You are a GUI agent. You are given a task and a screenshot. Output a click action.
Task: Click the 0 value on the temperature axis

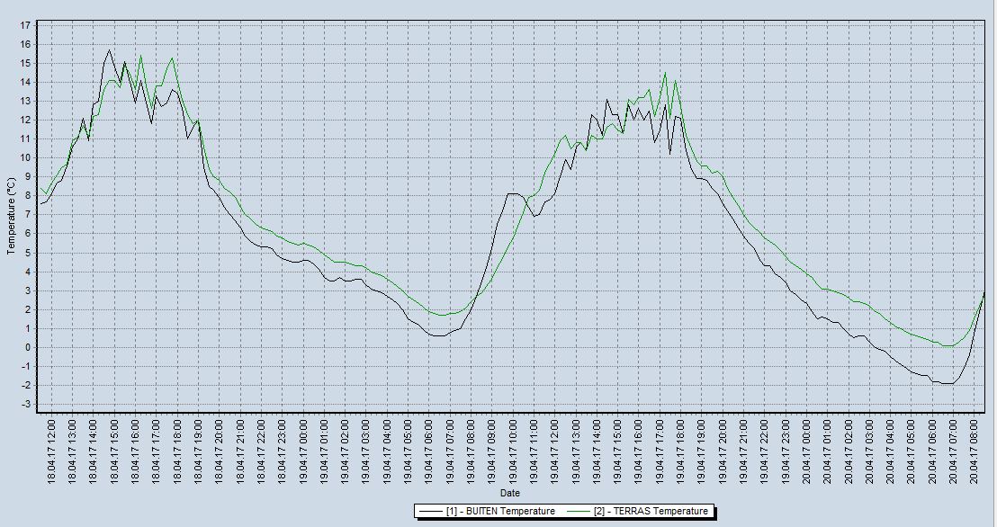pyautogui.click(x=29, y=348)
